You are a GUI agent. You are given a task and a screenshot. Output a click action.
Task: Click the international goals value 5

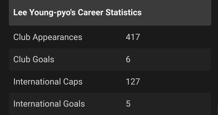128,104
